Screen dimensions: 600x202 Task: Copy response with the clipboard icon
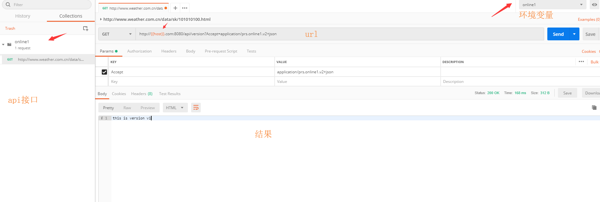click(x=594, y=108)
